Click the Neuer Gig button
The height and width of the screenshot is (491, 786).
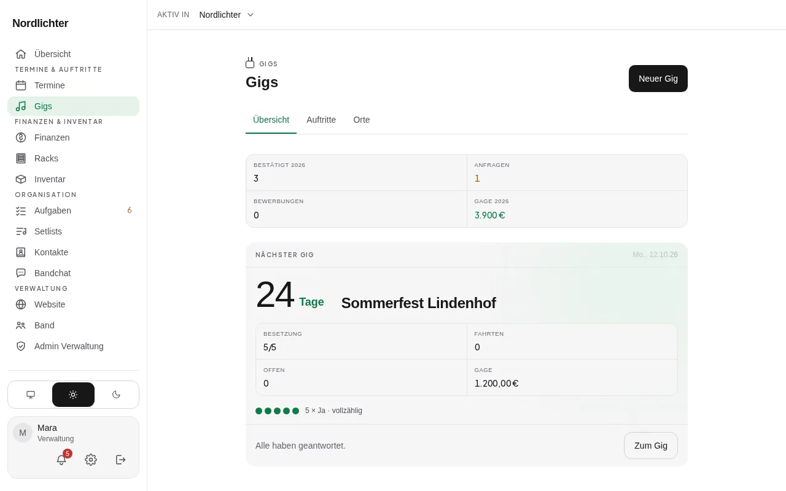click(658, 79)
